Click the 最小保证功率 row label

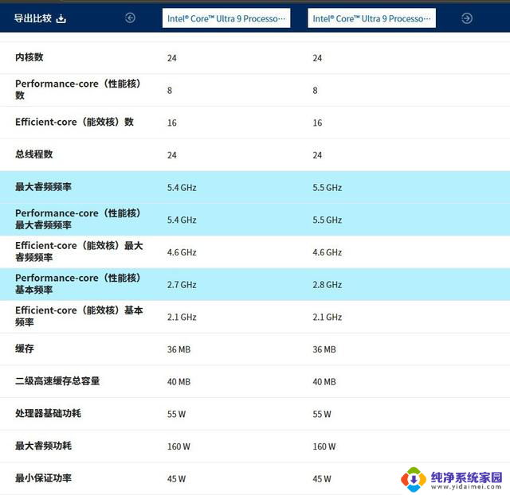click(x=43, y=478)
